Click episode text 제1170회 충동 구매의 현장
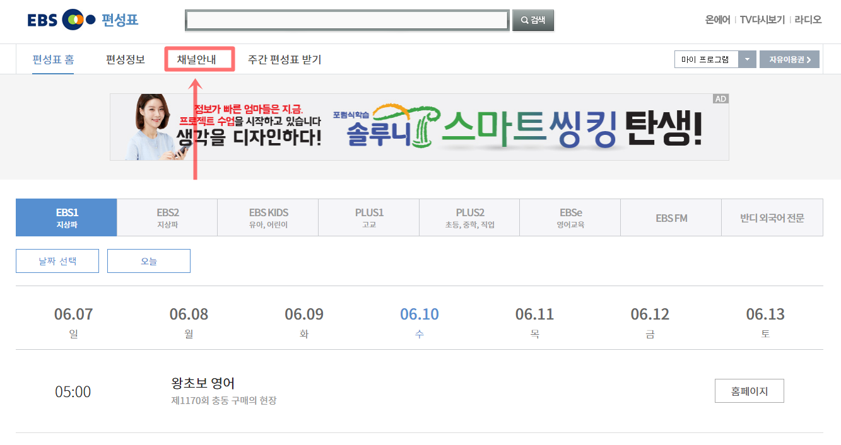841x445 pixels. pos(224,400)
